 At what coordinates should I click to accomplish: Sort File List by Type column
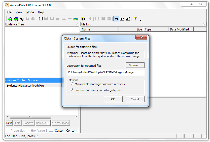pyautogui.click(x=156, y=29)
